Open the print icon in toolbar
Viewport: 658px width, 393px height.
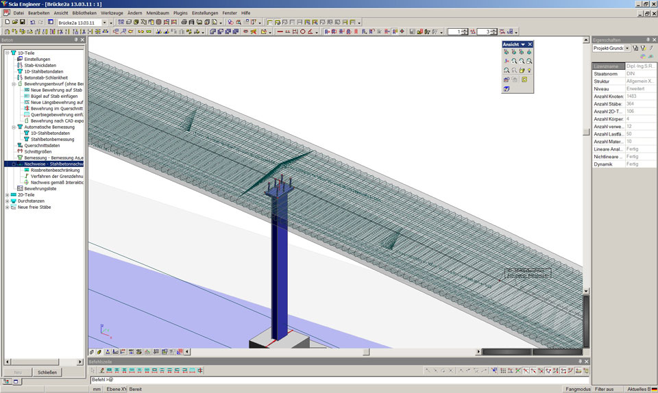tap(184, 22)
